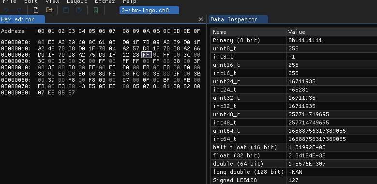377x184 pixels.
Task: Open the Edit menu
Action: pyautogui.click(x=31, y=1)
